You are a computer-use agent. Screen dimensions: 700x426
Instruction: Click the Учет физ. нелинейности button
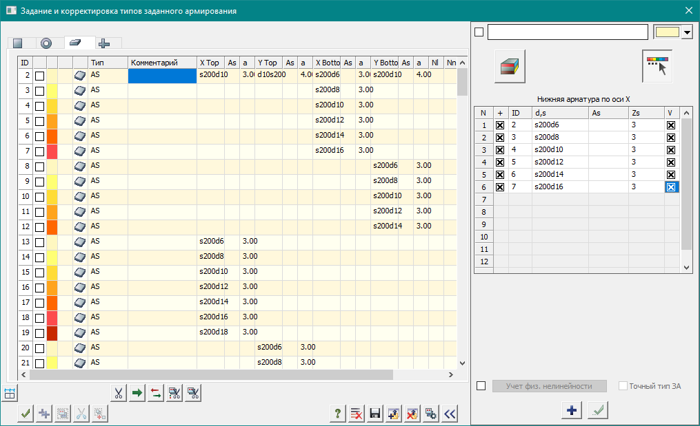coord(550,386)
